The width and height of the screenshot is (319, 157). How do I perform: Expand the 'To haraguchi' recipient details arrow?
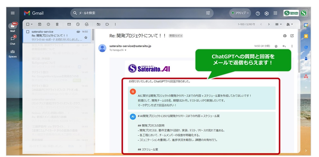tap(125, 50)
